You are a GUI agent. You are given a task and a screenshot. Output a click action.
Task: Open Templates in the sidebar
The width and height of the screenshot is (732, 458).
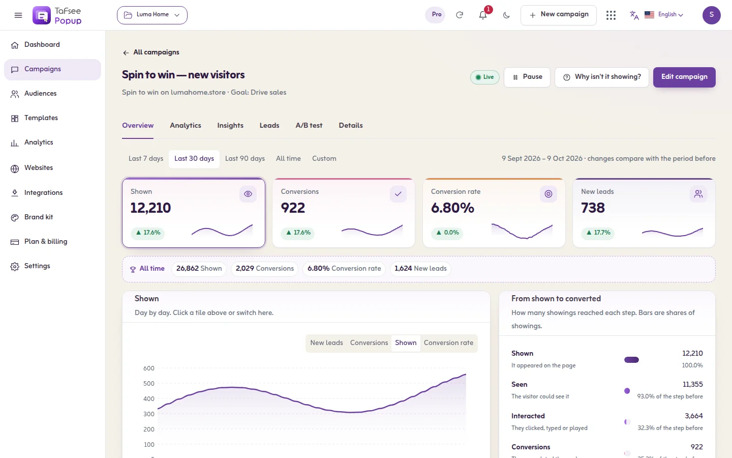(x=52, y=118)
